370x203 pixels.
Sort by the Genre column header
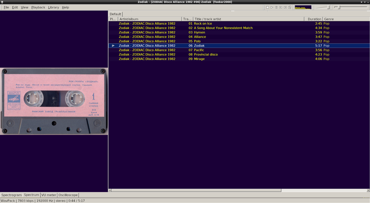(346, 19)
